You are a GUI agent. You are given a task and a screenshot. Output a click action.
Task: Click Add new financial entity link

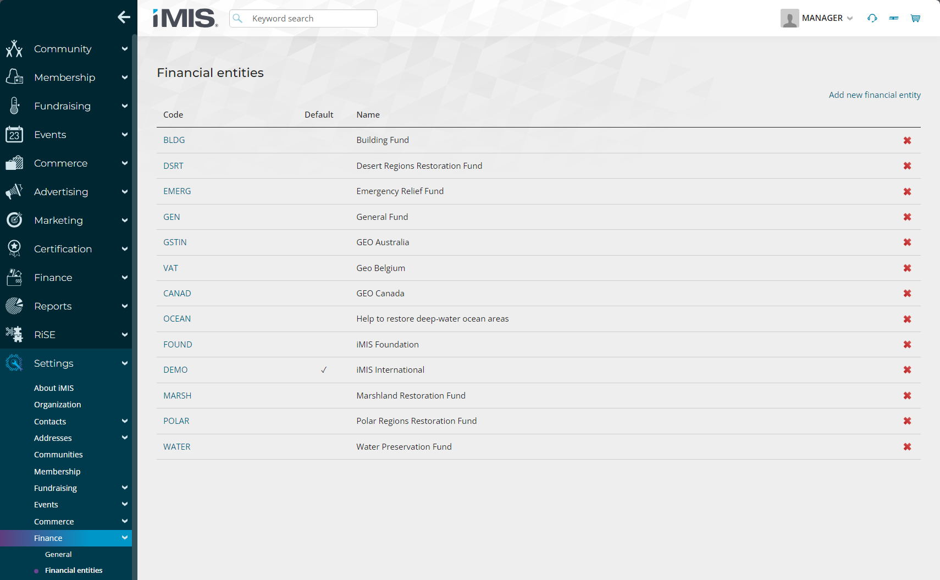(x=875, y=95)
